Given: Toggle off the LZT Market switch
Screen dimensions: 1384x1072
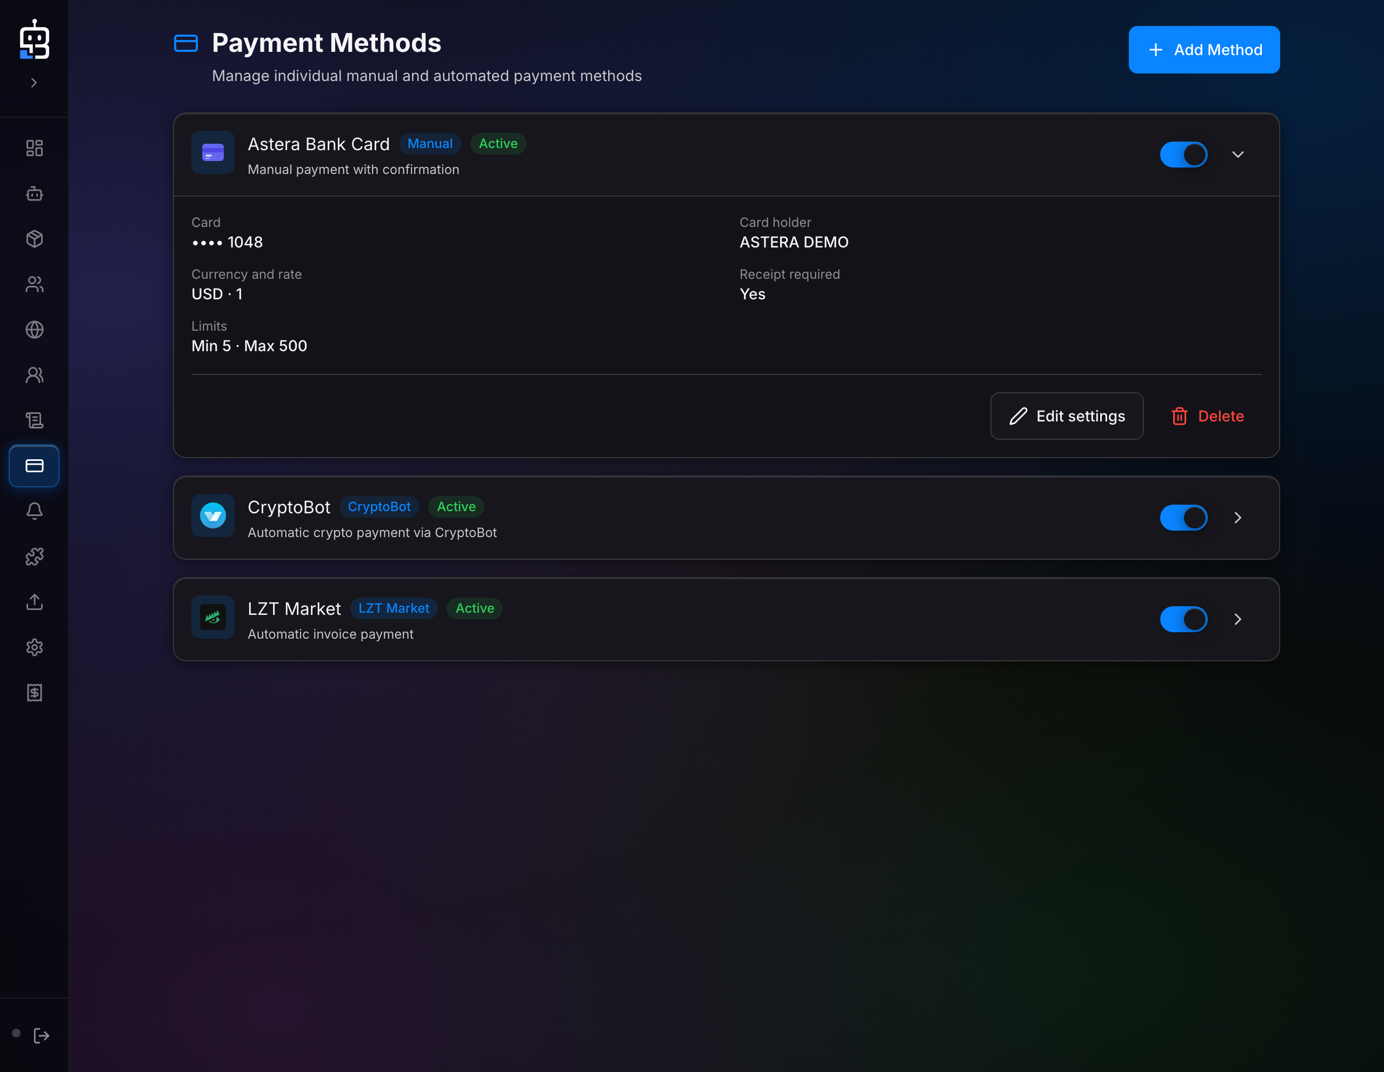Looking at the screenshot, I should (1183, 619).
